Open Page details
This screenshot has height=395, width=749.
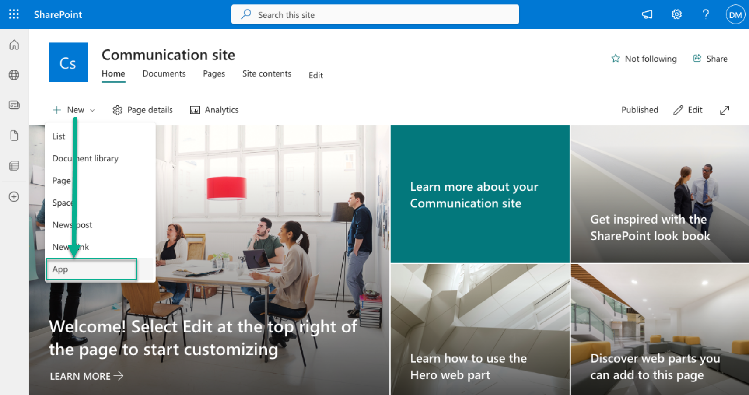point(143,110)
